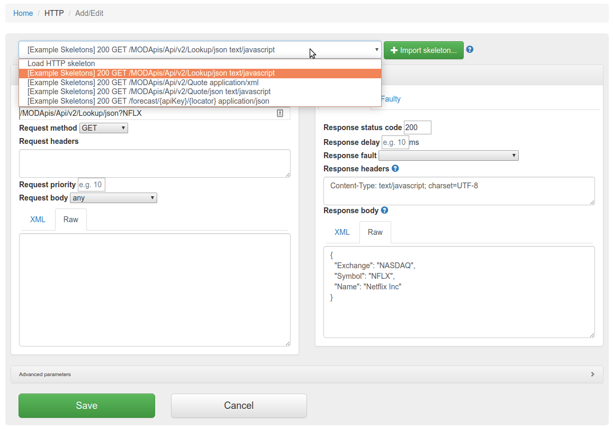Click the icon inside request path field
Image resolution: width=613 pixels, height=429 pixels.
280,113
